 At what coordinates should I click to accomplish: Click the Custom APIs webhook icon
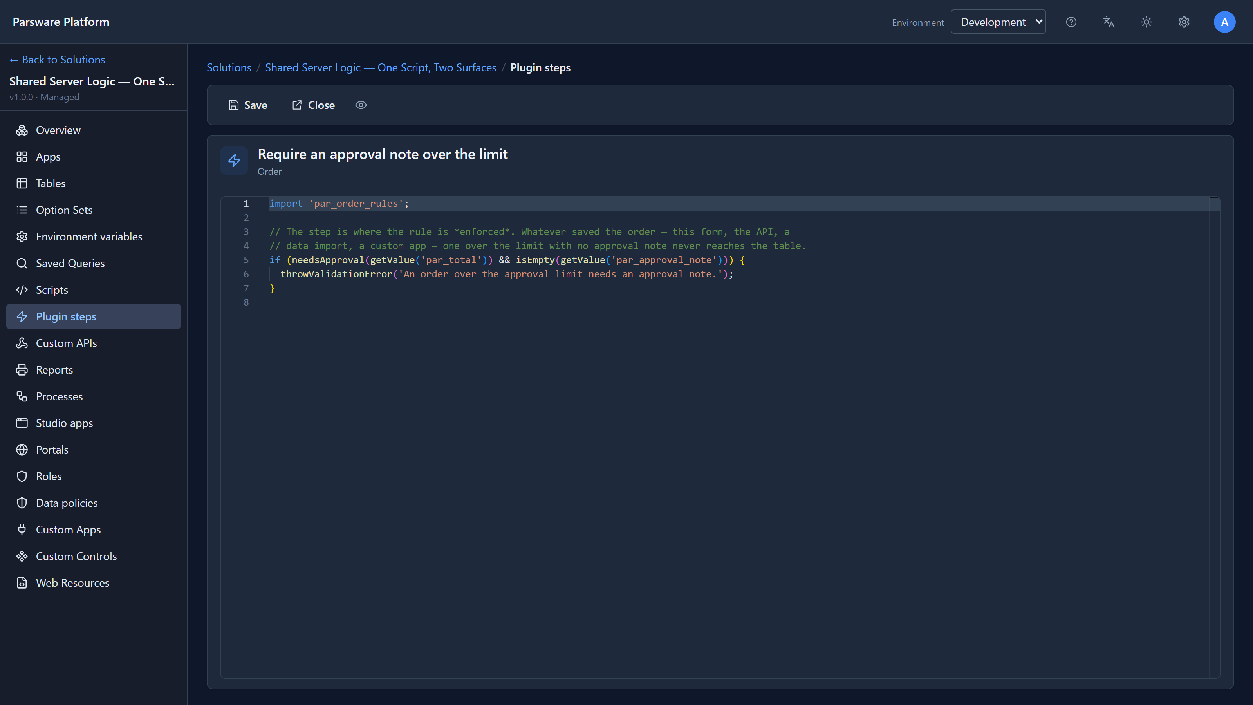tap(22, 343)
